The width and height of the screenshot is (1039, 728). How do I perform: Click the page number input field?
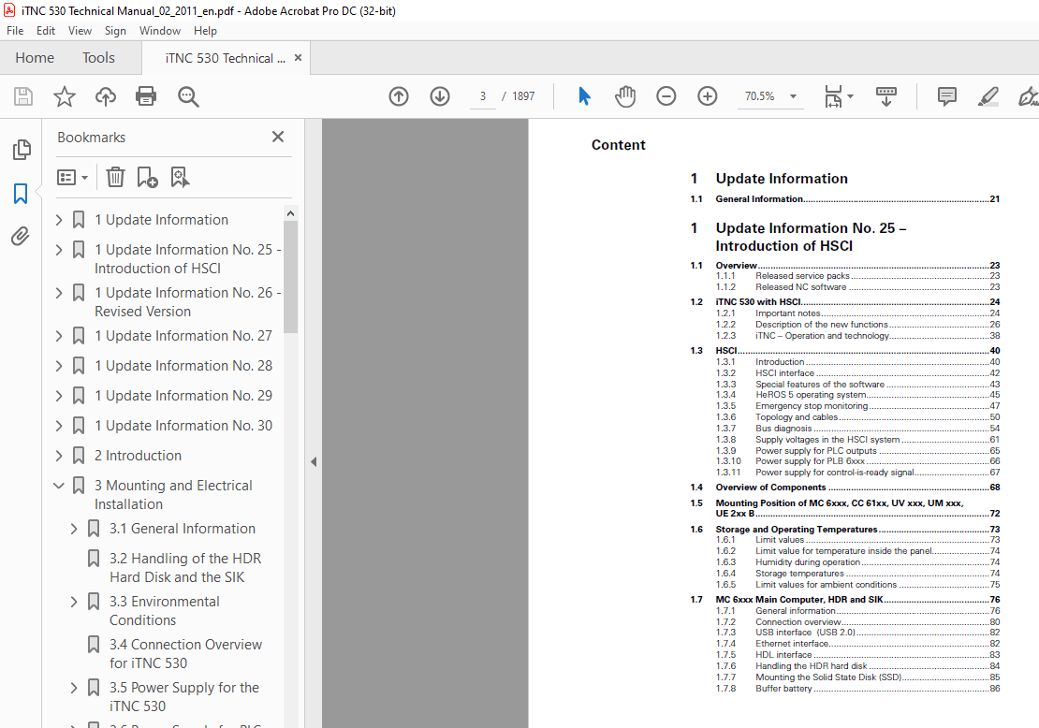coord(483,96)
